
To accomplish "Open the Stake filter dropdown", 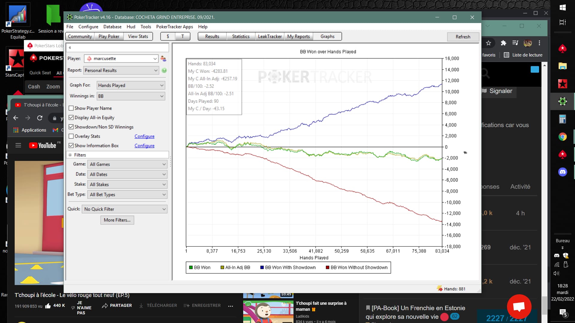I will point(127,185).
